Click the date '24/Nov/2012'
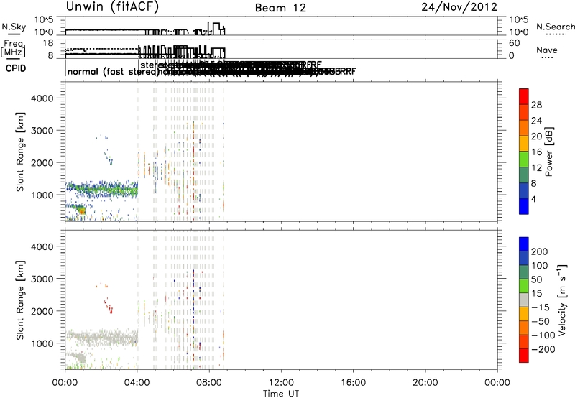The image size is (575, 398). pos(459,7)
